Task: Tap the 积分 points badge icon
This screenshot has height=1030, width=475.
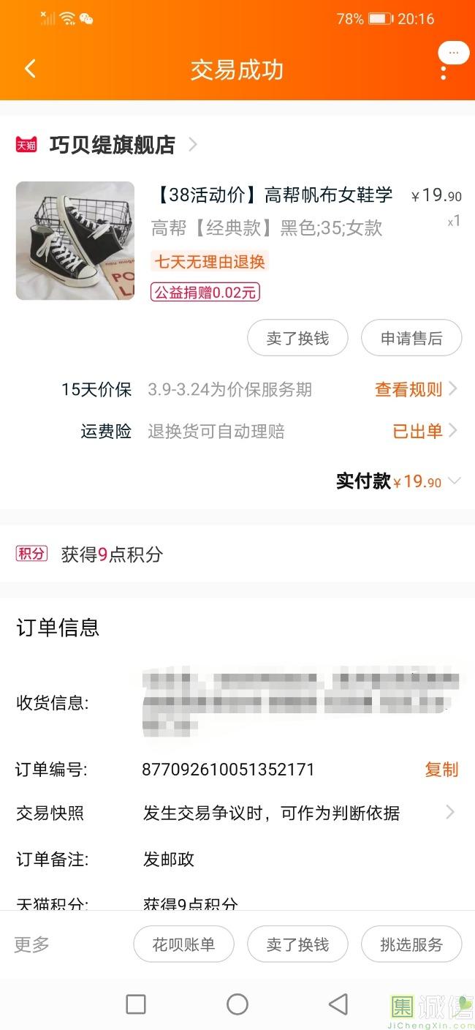Action: click(x=31, y=554)
